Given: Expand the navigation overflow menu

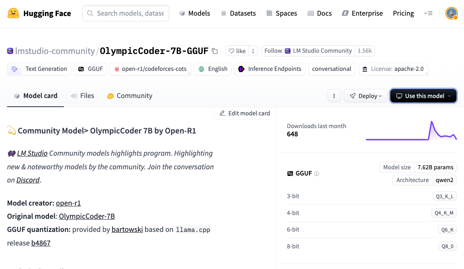Looking at the screenshot, I should [x=428, y=13].
